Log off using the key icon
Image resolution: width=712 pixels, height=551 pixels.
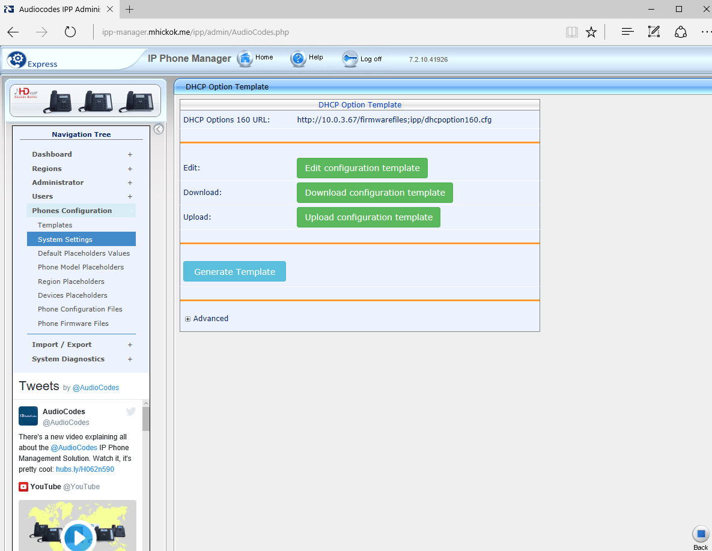(x=350, y=59)
